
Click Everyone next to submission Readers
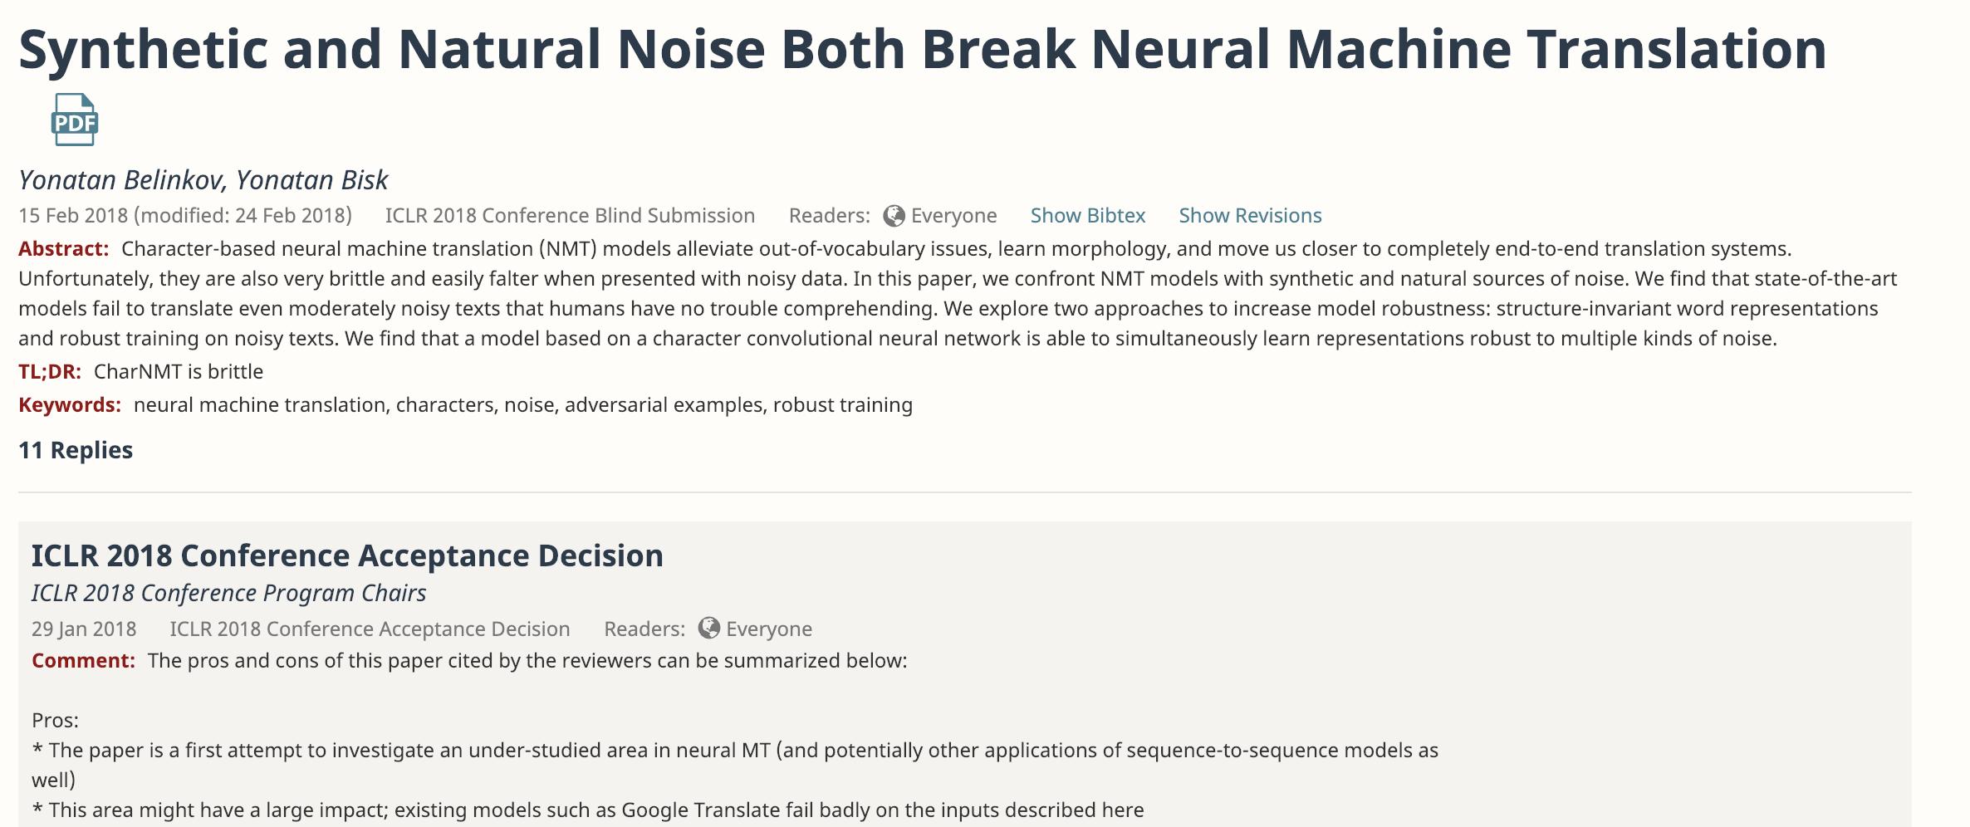pos(953,216)
